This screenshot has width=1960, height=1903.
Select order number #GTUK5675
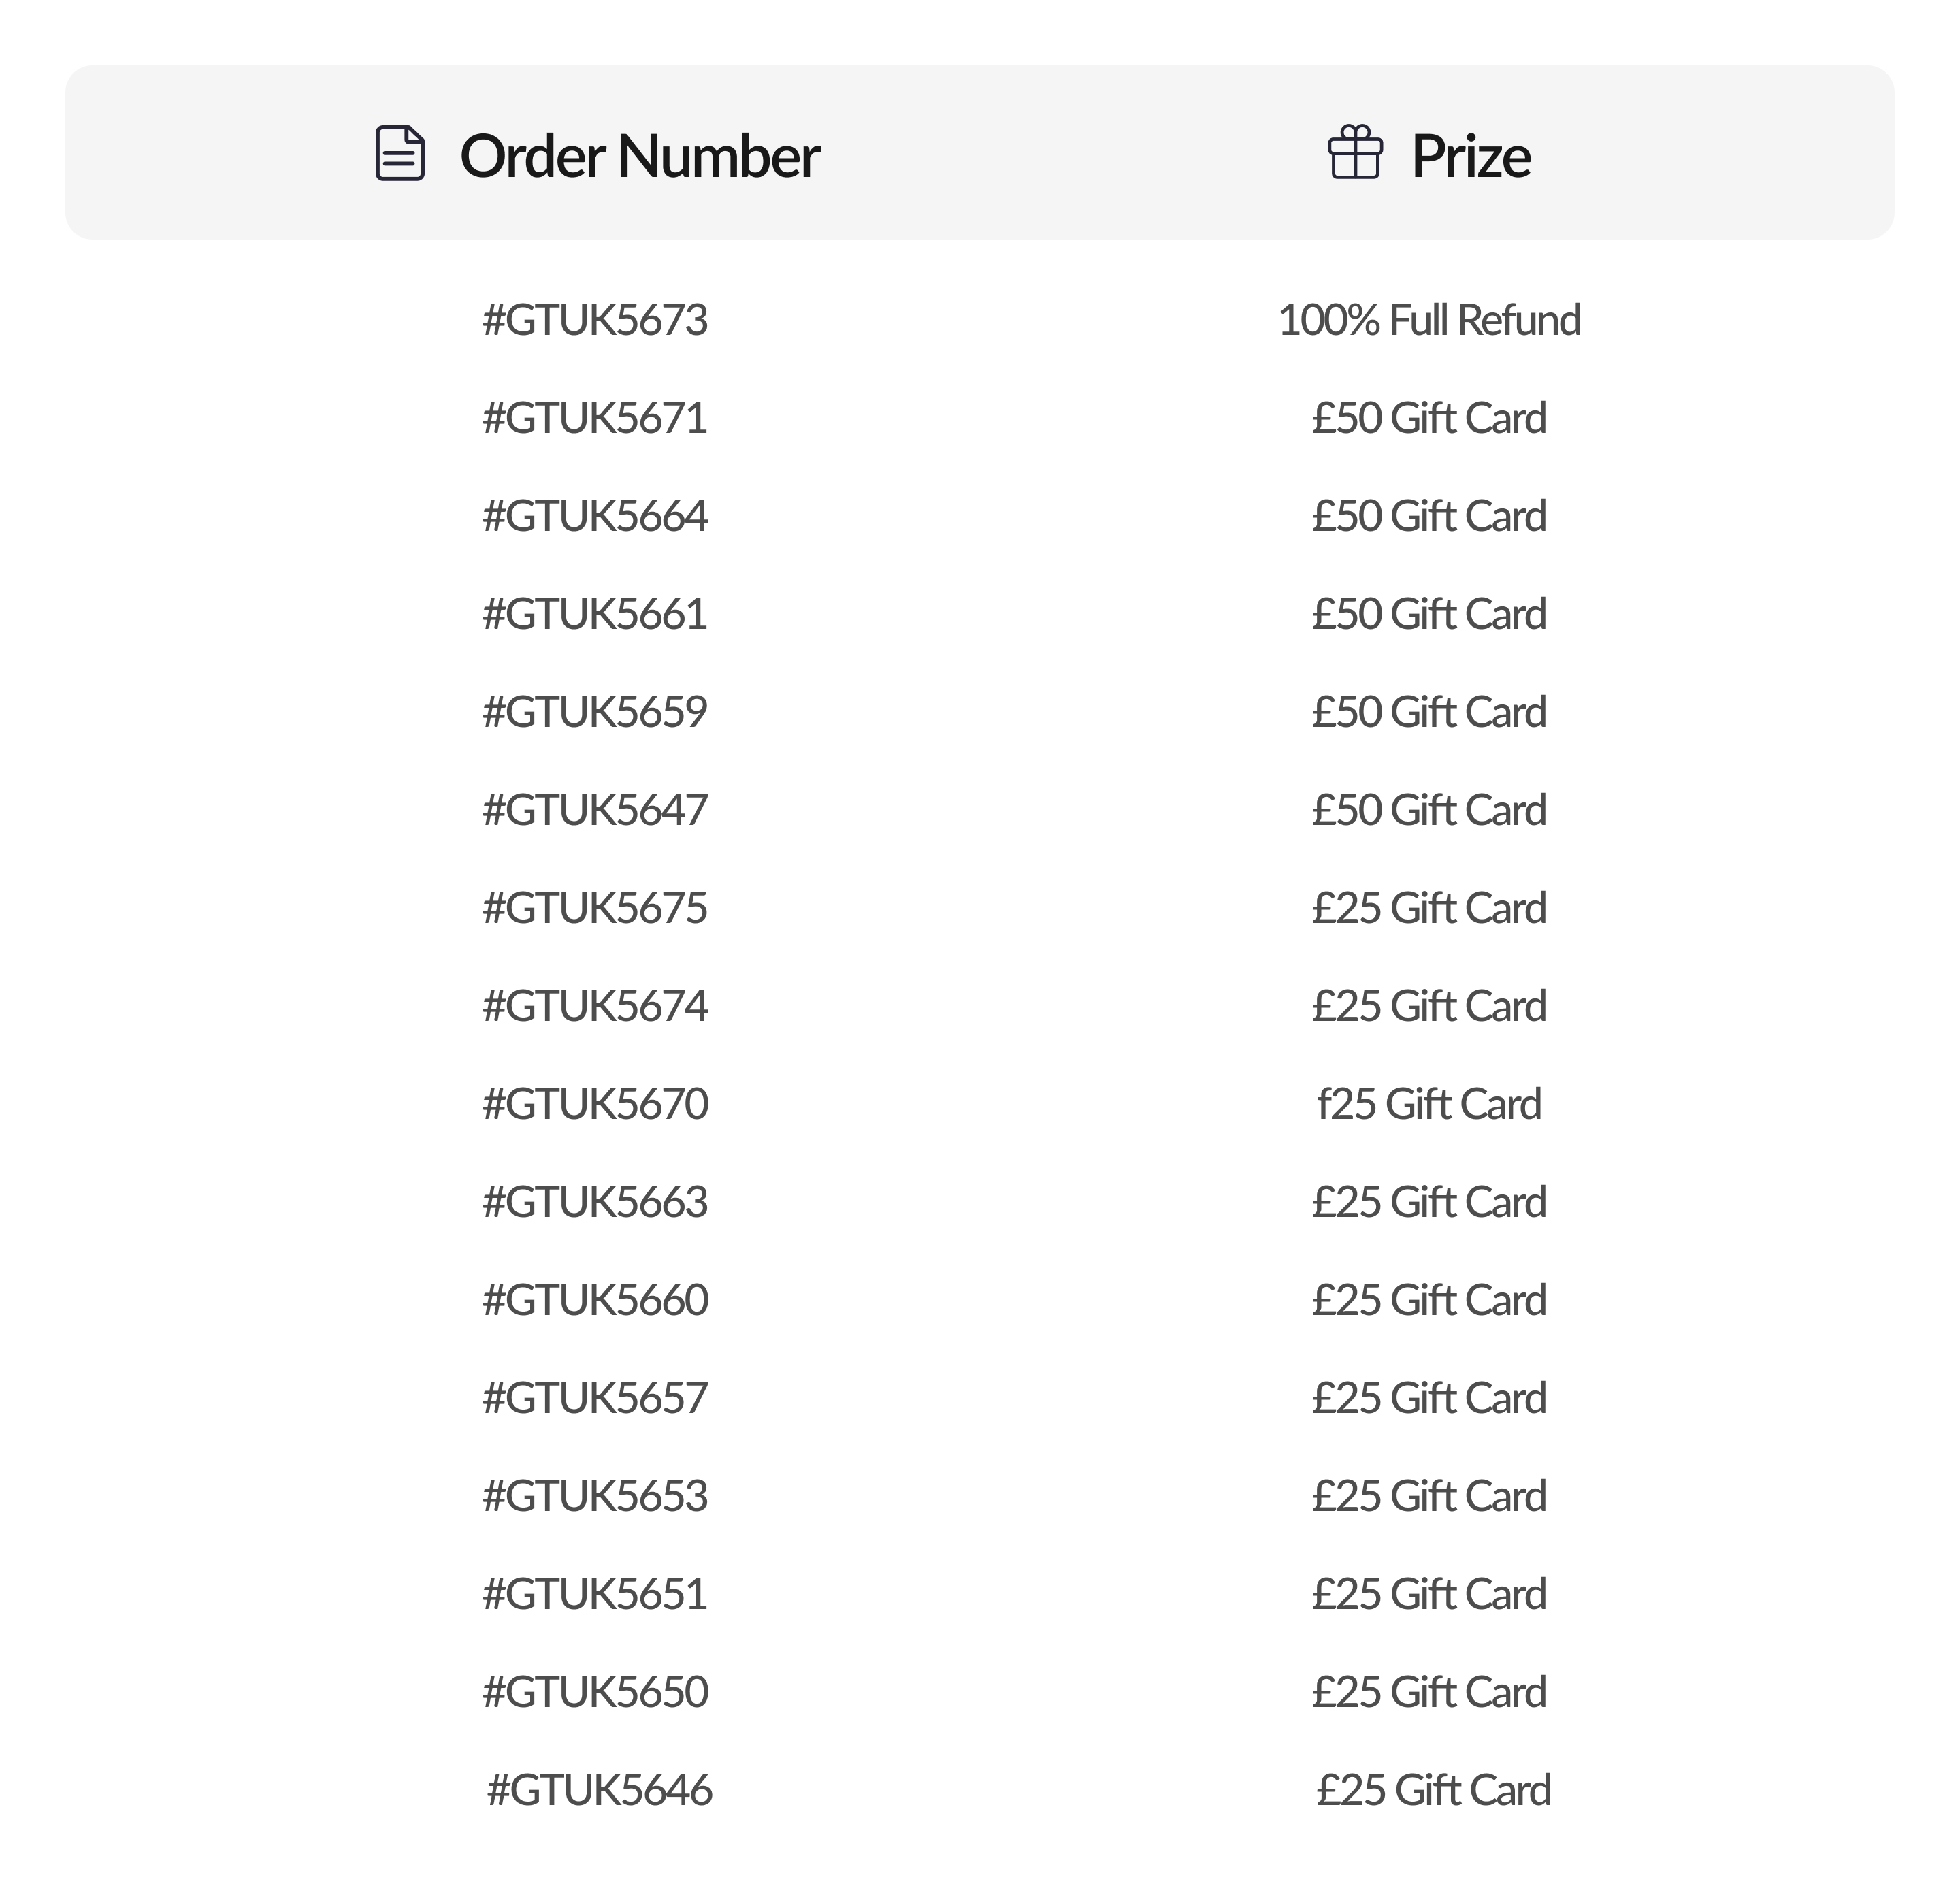point(595,908)
